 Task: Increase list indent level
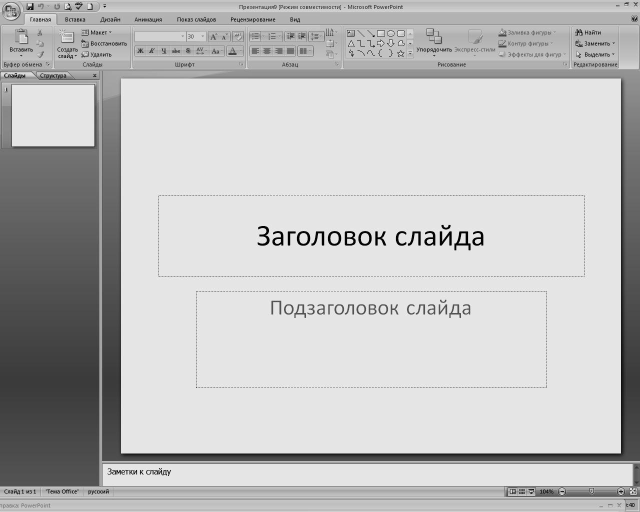(301, 36)
